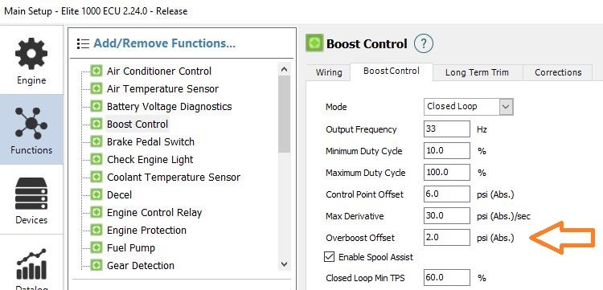Switch to the Long Term Trim tab
This screenshot has height=290, width=603.
click(477, 72)
